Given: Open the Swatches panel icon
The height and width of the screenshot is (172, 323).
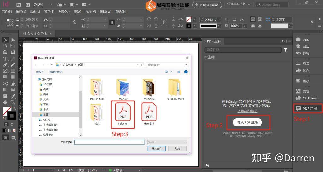Looking at the screenshot, I should pyautogui.click(x=298, y=81).
